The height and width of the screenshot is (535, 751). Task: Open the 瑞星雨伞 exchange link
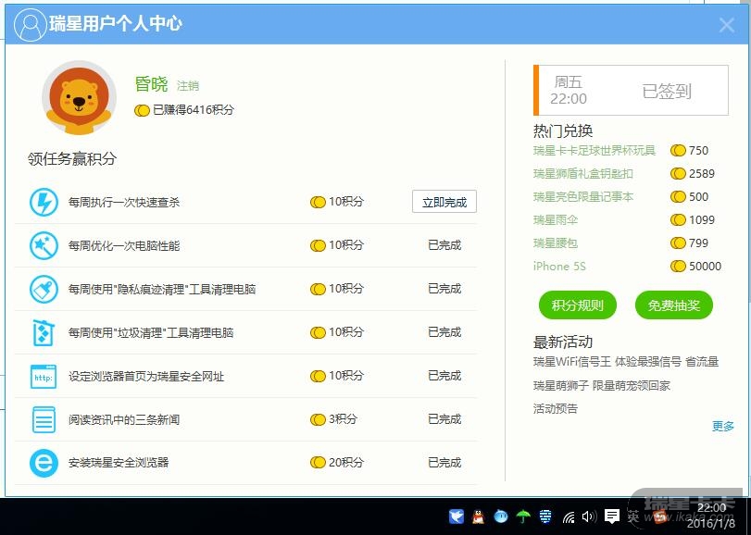(x=556, y=219)
